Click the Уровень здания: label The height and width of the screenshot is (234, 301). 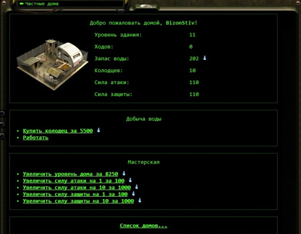[118, 35]
